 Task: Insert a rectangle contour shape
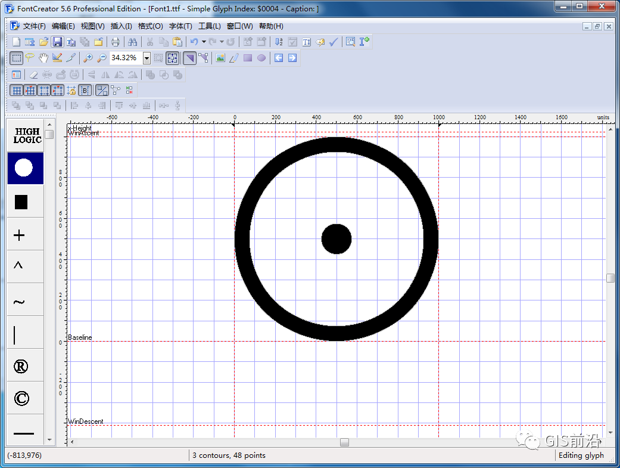248,58
